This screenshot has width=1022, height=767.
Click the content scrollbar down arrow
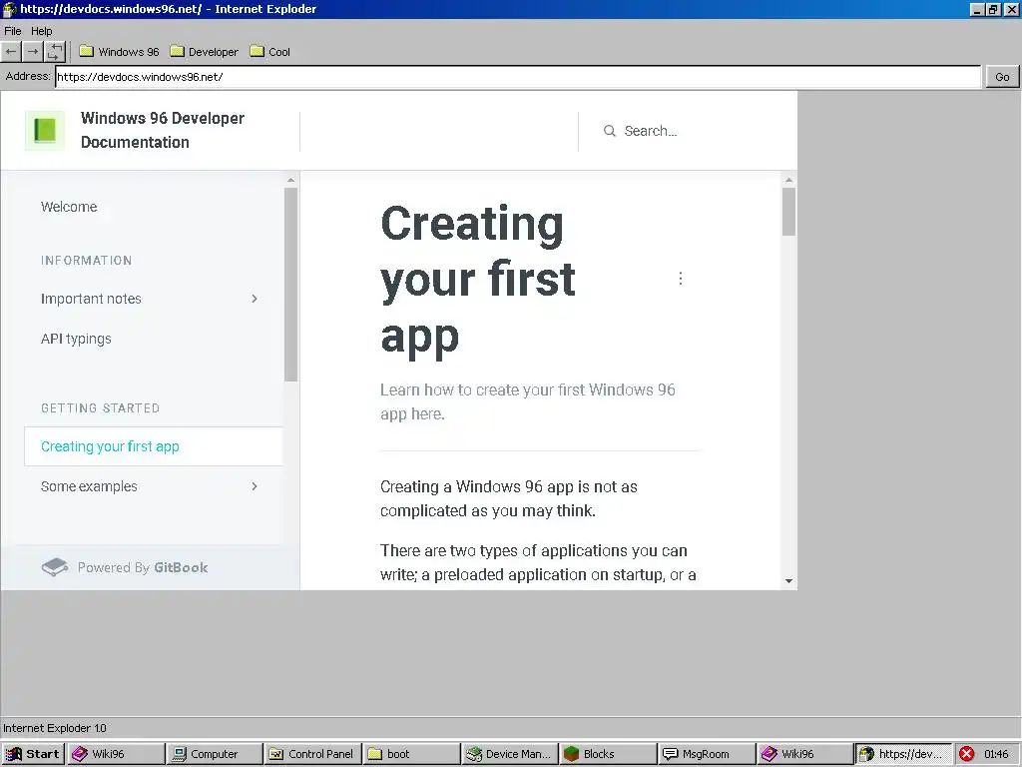point(788,581)
